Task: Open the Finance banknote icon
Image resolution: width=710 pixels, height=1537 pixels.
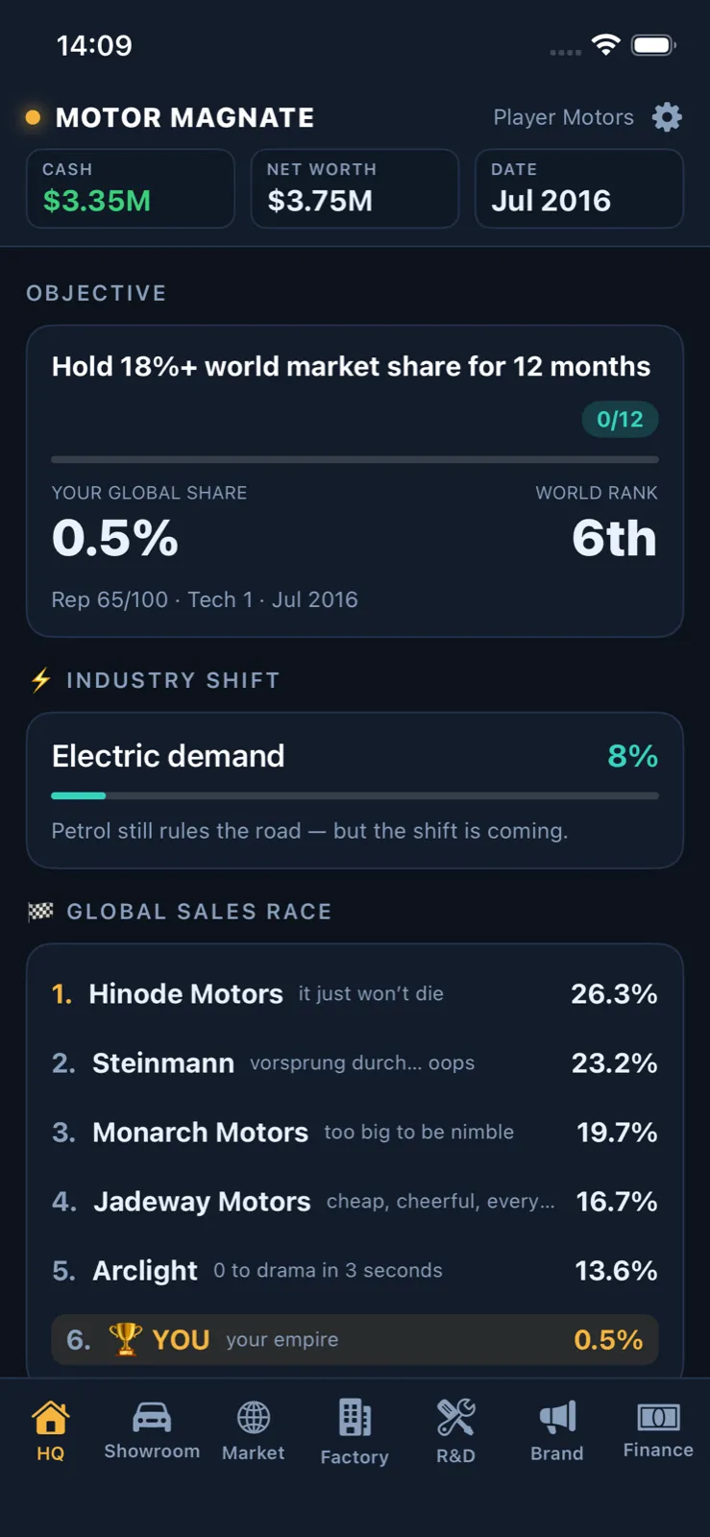Action: pyautogui.click(x=658, y=1417)
